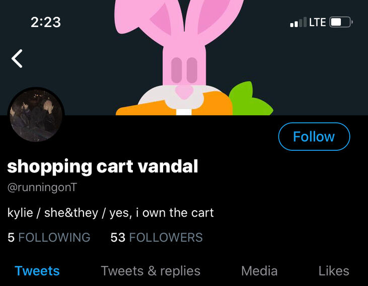Open the Tweets & replies tab
The width and height of the screenshot is (368, 286).
point(151,271)
